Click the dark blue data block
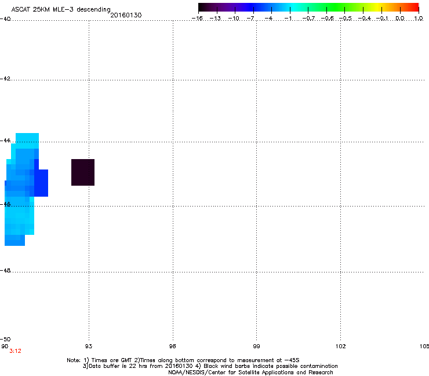Viewport: 429px width, 376px height. pyautogui.click(x=41, y=183)
